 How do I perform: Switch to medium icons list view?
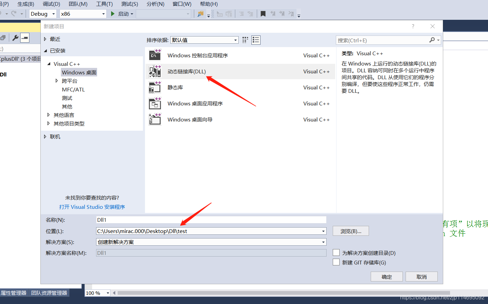256,40
